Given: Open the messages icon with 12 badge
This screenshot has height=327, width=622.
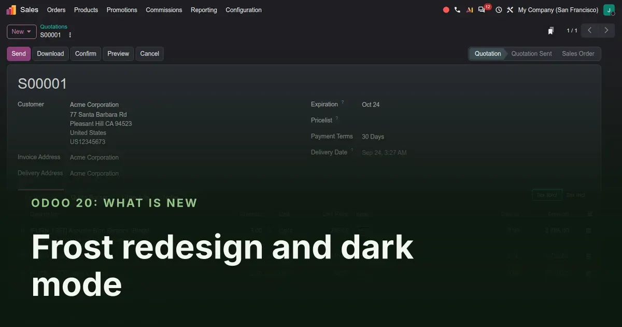Looking at the screenshot, I should click(482, 10).
